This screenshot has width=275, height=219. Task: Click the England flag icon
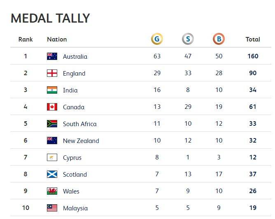(52, 73)
